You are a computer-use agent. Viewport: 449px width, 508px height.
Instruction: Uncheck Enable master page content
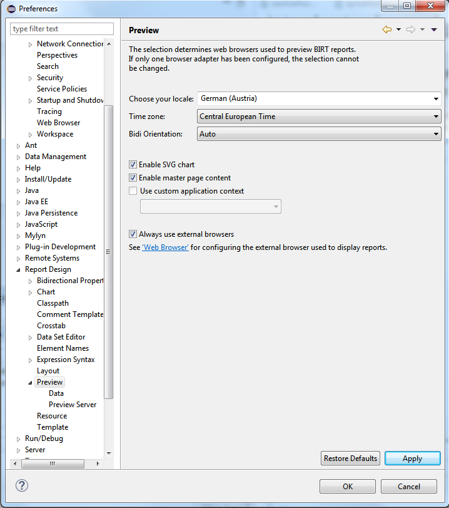(133, 178)
